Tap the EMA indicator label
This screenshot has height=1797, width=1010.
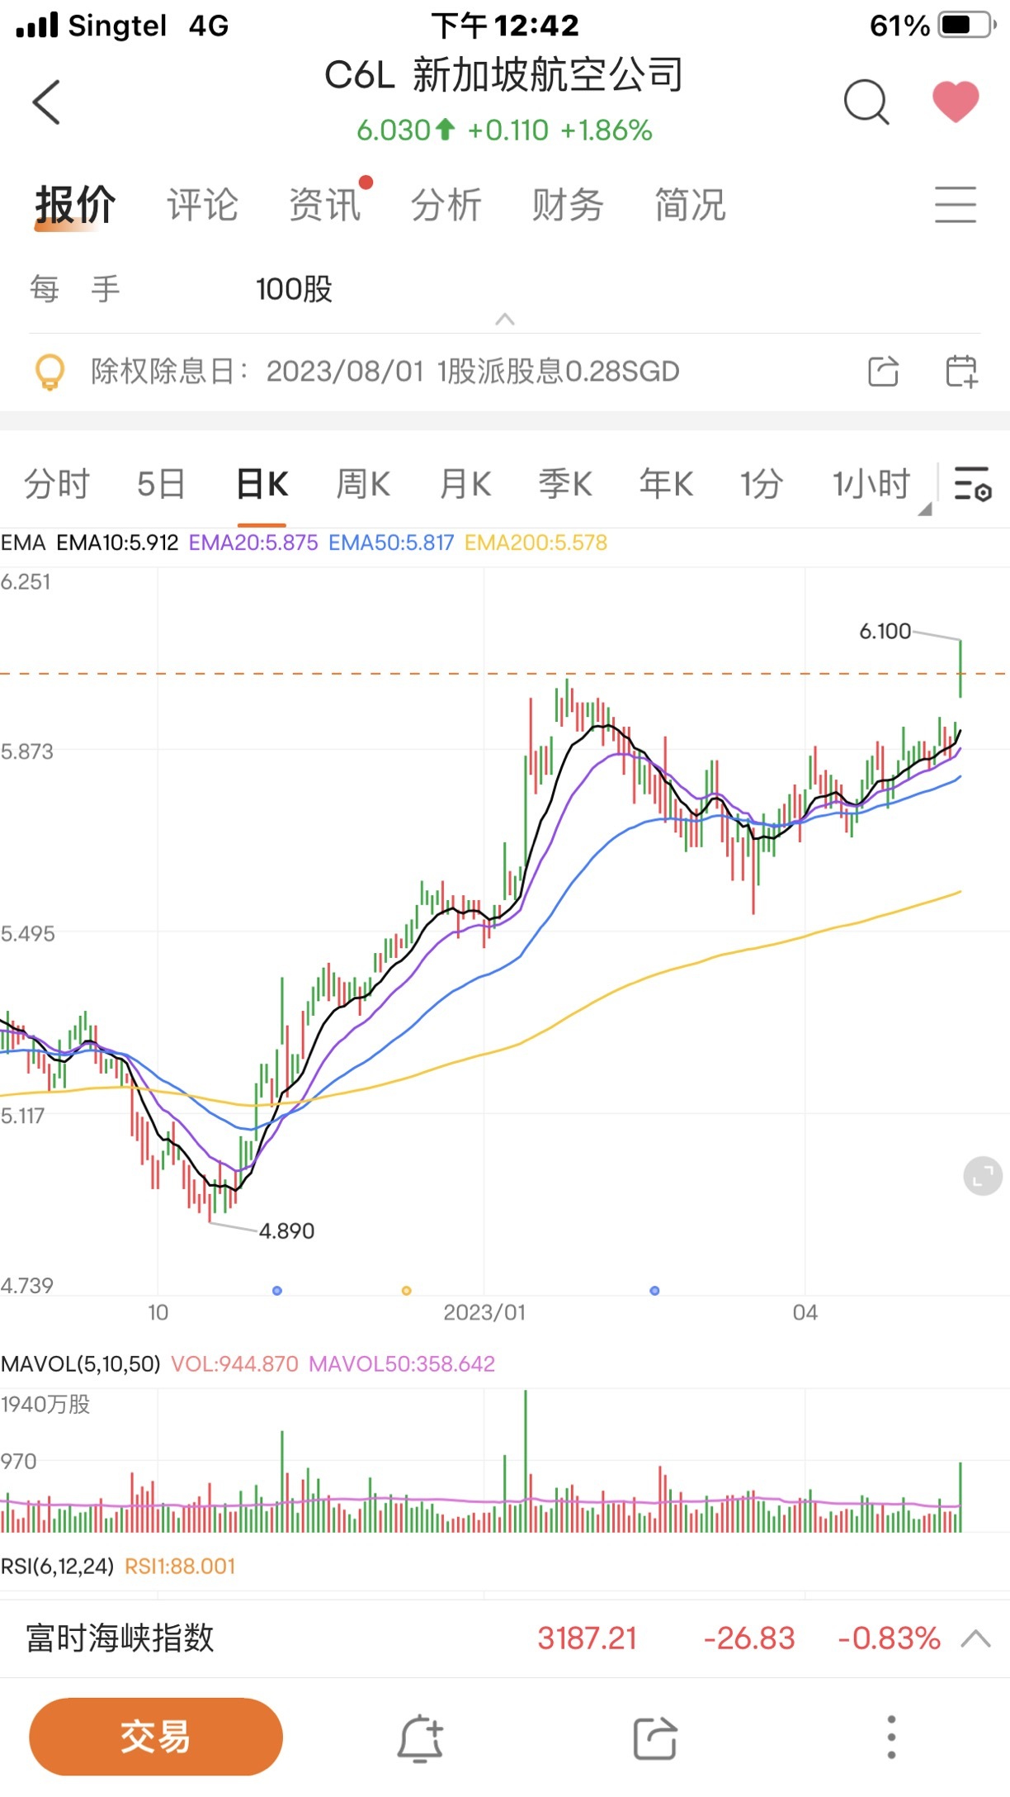point(23,543)
